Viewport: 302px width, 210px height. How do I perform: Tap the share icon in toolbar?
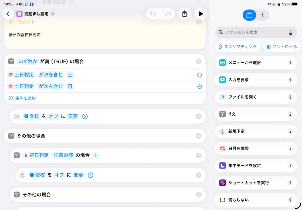pyautogui.click(x=184, y=14)
